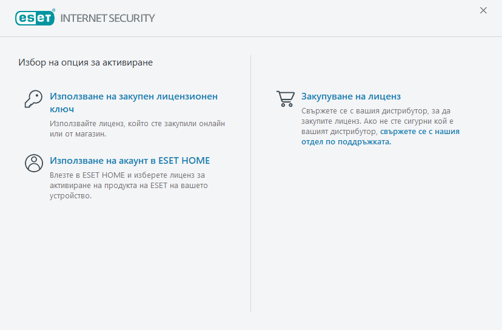This screenshot has height=330, width=502.
Task: Click the phrase "или от магазин." in the description
Action: (x=78, y=133)
